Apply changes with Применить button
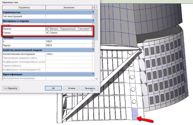Screen dimensions: 193x125 tap(90, 88)
